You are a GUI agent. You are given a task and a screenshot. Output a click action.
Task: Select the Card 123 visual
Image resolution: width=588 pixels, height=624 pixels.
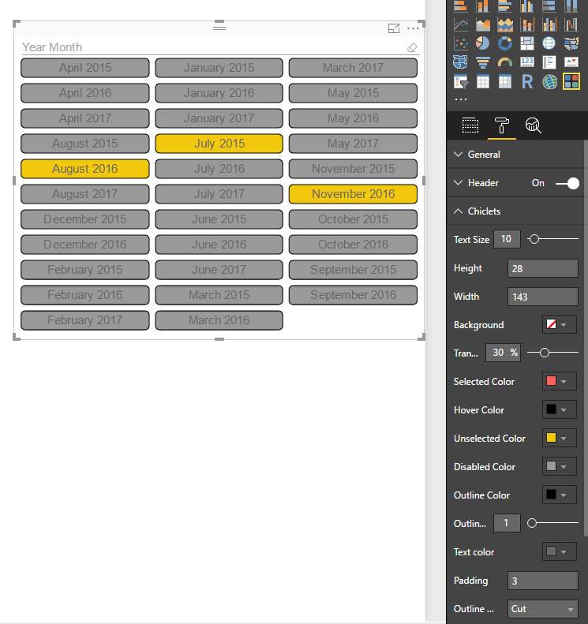coord(527,62)
